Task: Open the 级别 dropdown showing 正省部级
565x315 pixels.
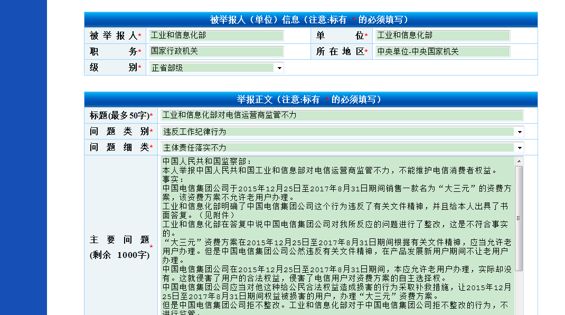Action: [x=216, y=68]
